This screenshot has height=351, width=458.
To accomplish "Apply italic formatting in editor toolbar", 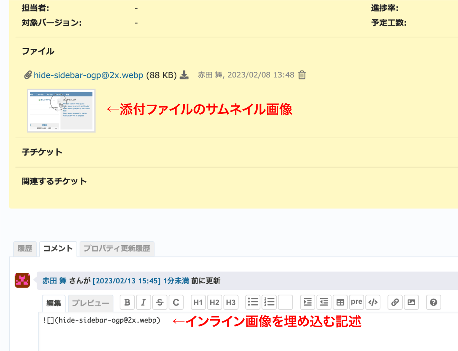I will [x=144, y=302].
